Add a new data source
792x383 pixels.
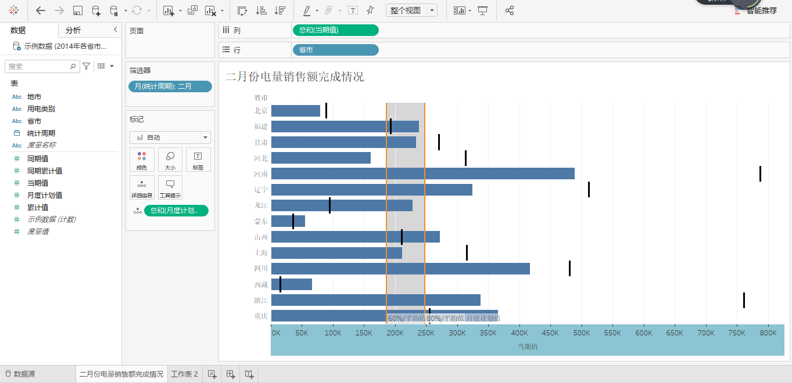click(x=96, y=10)
